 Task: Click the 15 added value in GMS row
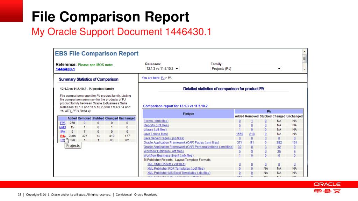point(72,127)
